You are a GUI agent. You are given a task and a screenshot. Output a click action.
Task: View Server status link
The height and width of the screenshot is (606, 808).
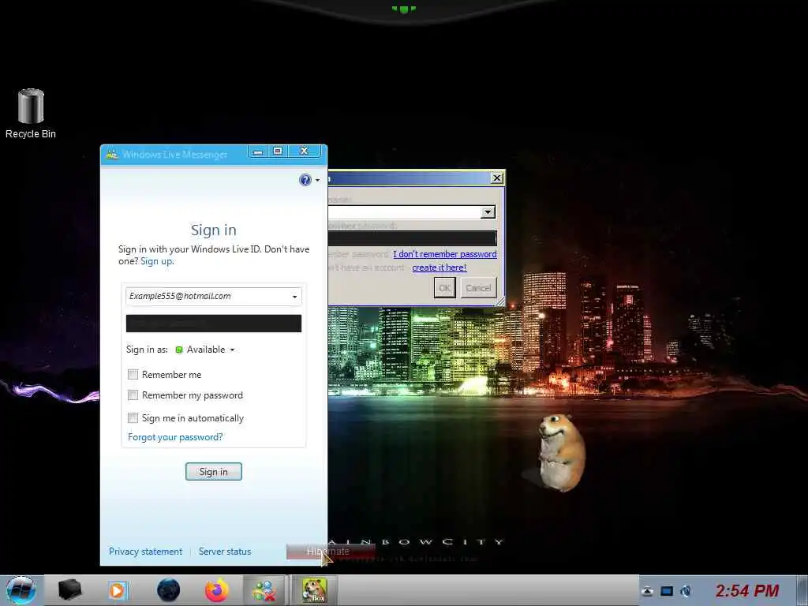pos(225,552)
